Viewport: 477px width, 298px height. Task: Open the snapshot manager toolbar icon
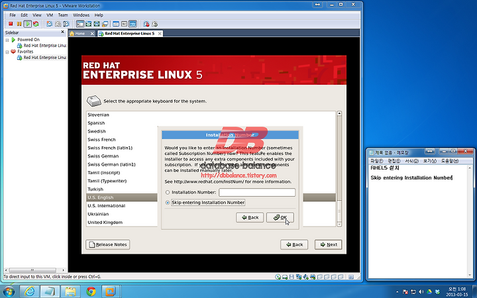pos(66,24)
